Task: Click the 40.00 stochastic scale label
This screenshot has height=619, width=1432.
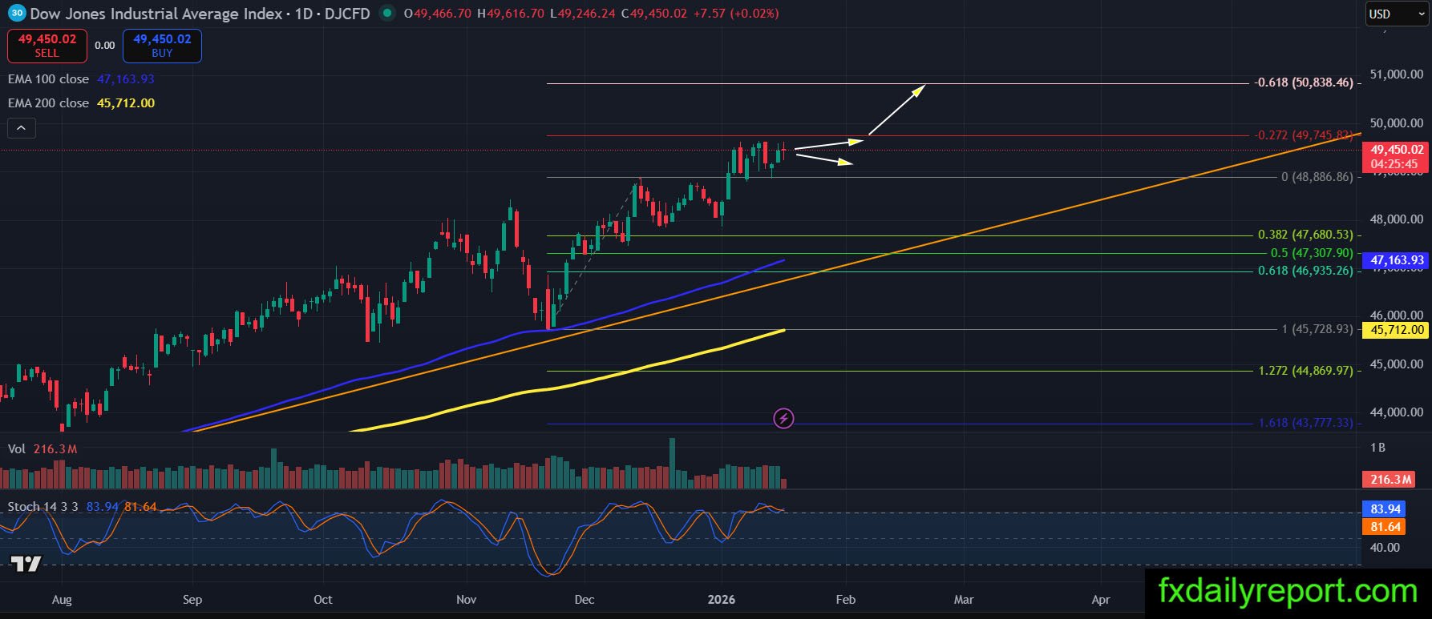Action: pos(1385,548)
